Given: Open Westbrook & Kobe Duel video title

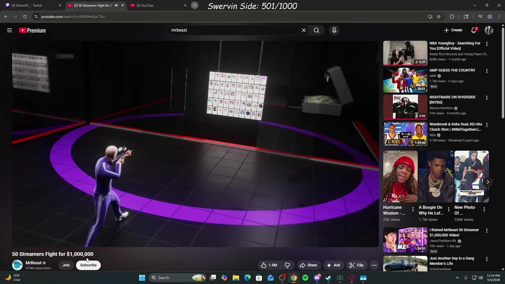Looking at the screenshot, I should click(456, 127).
